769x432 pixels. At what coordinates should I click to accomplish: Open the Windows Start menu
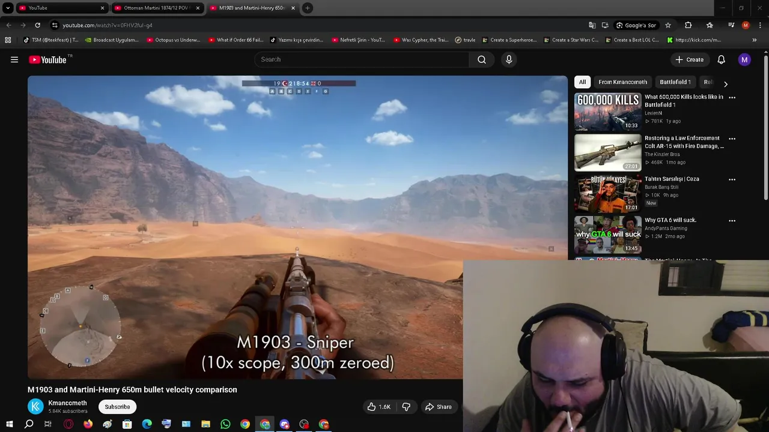pos(9,424)
